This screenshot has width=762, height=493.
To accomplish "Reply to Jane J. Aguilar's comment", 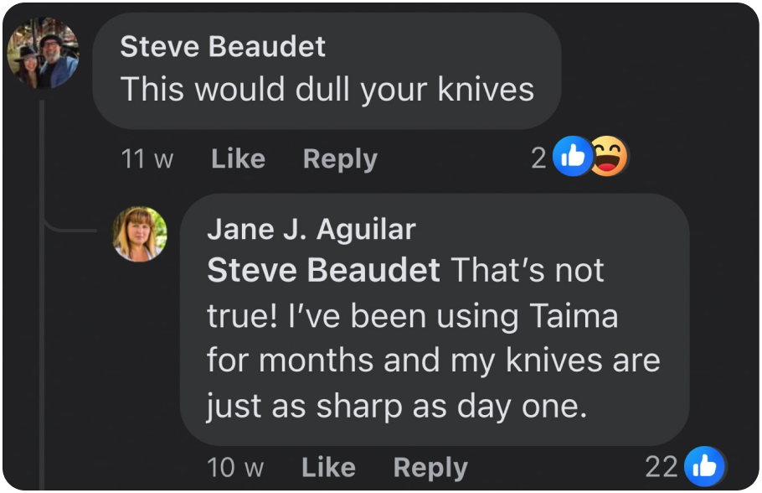I will (x=430, y=467).
